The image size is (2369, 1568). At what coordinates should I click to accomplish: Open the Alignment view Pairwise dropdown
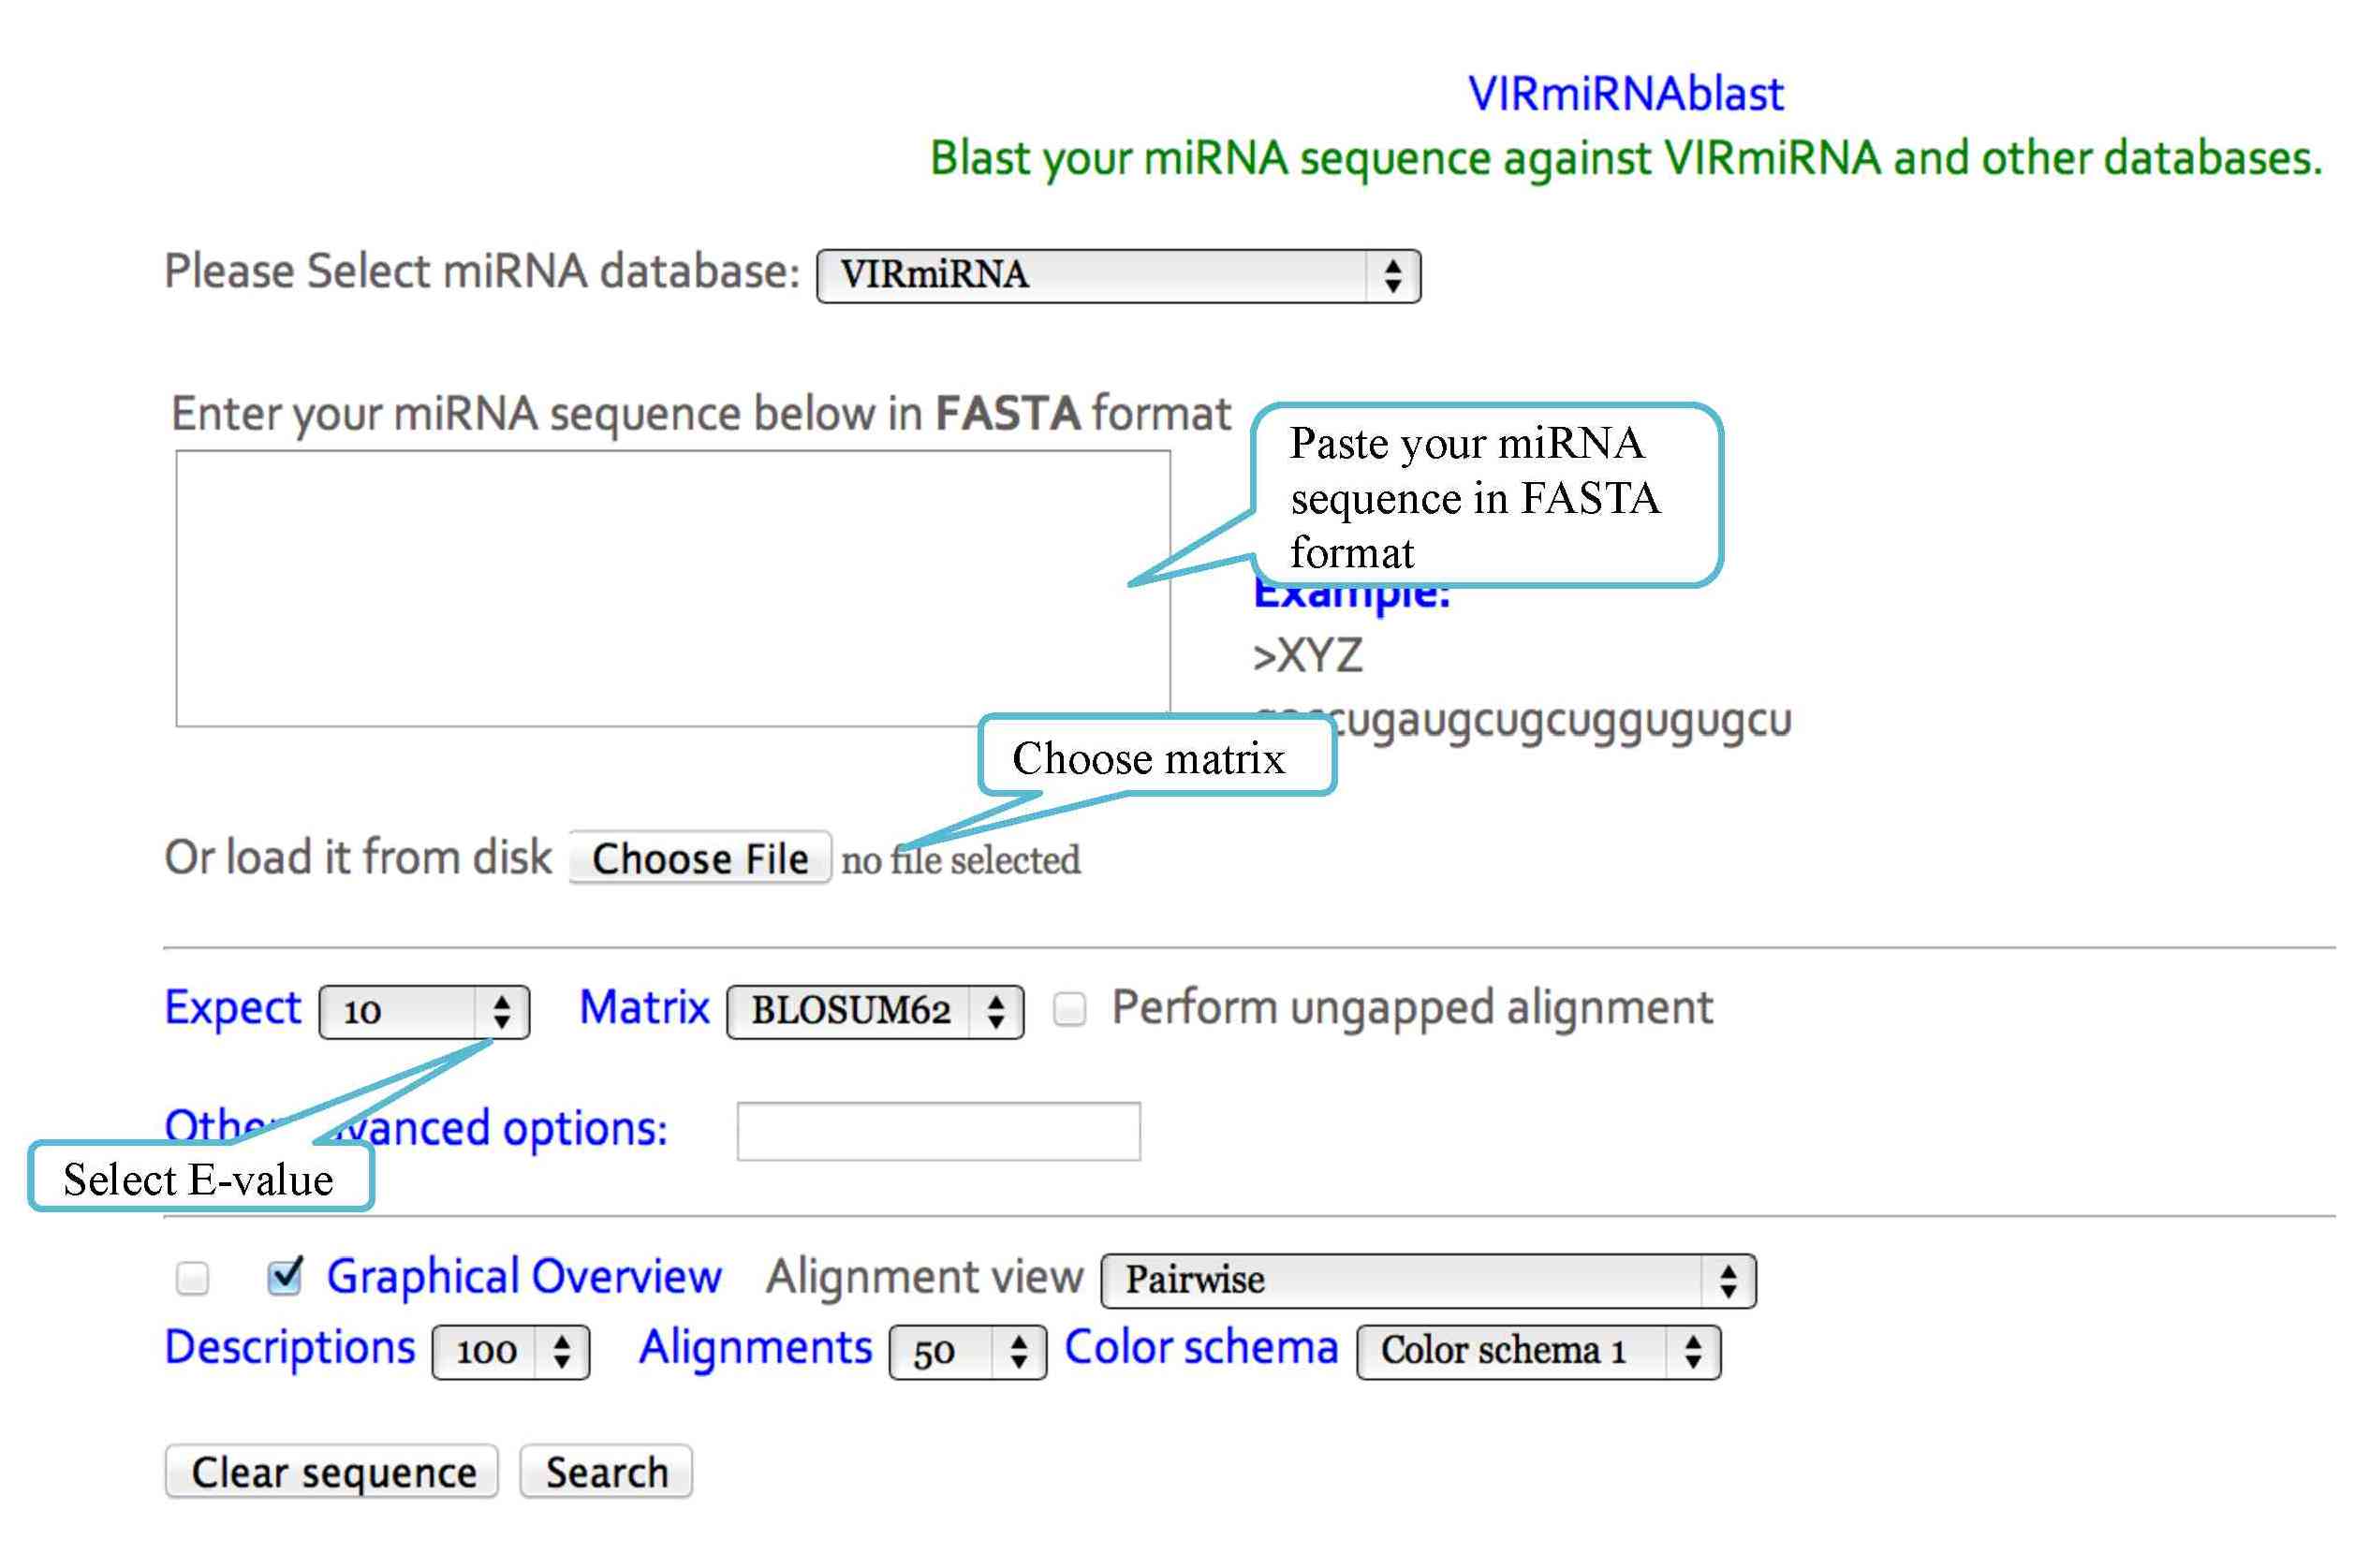click(x=1427, y=1281)
